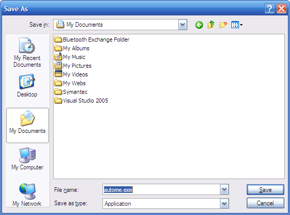Viewport: 290px width, 215px height.
Task: Go to My Computer location
Action: pos(27,159)
